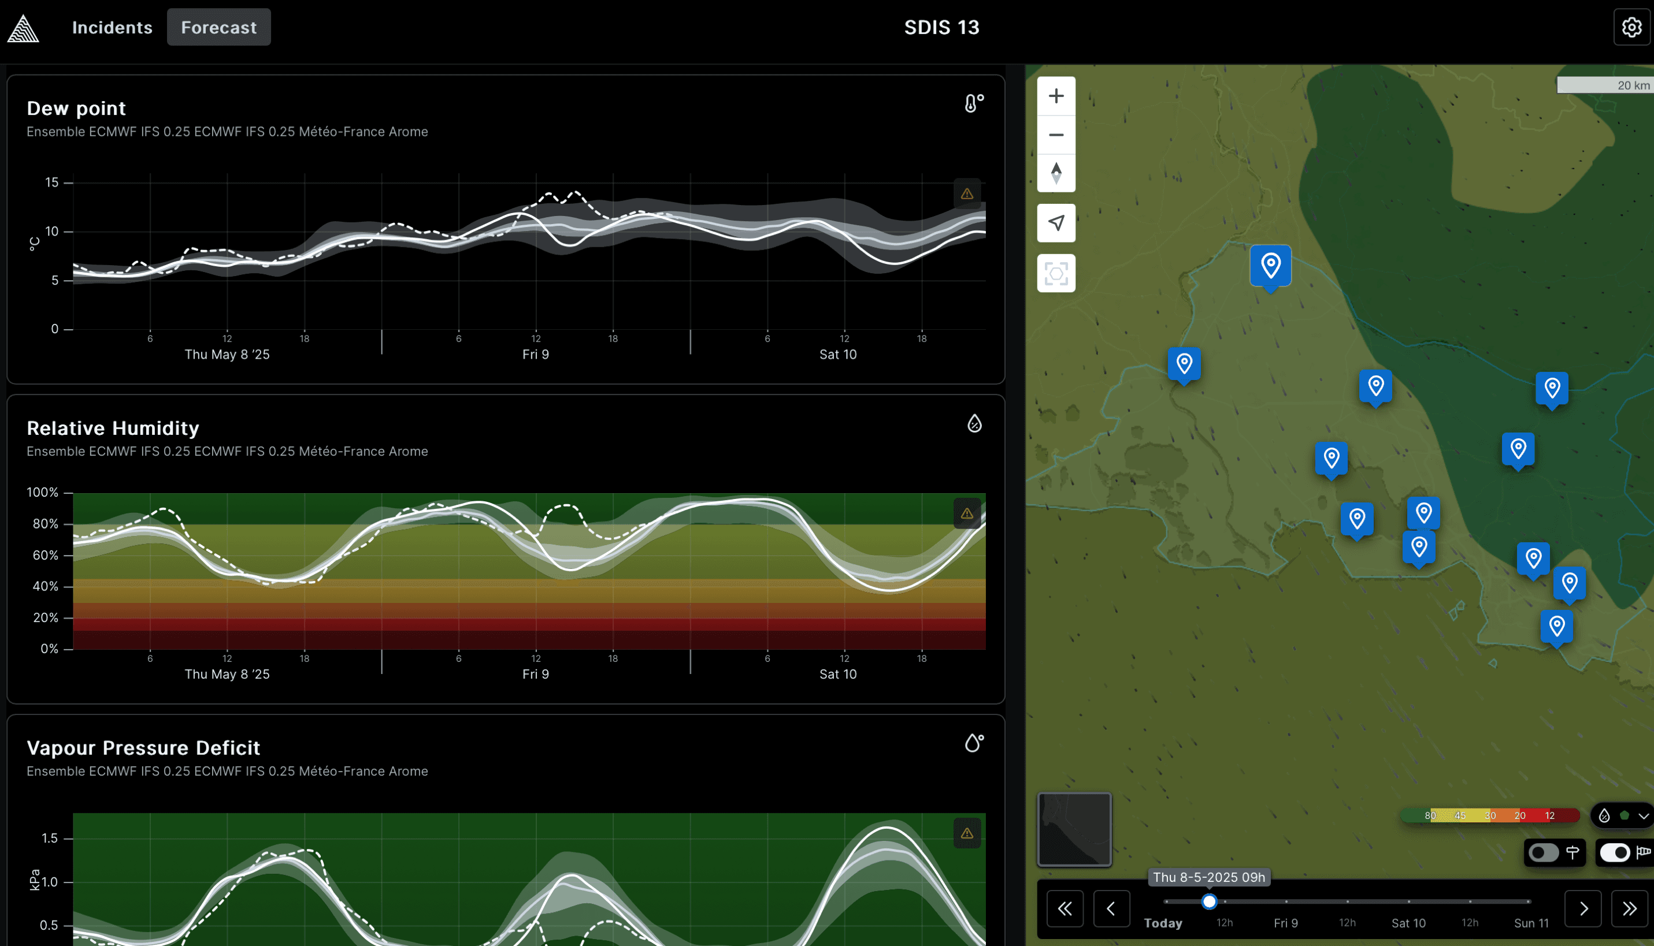Step back one hour on the timeline
The height and width of the screenshot is (946, 1654).
1112,909
